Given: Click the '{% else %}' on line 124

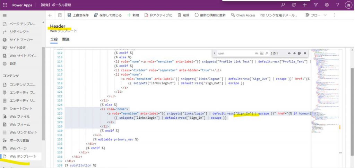Looking at the screenshot, I should [109, 105].
